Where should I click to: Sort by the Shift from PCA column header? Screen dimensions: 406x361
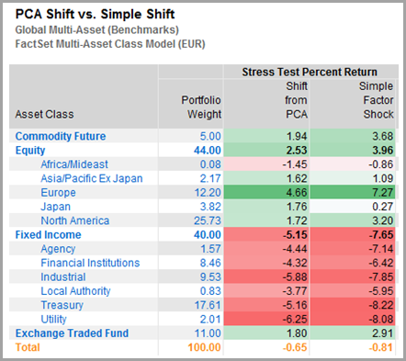pos(296,100)
